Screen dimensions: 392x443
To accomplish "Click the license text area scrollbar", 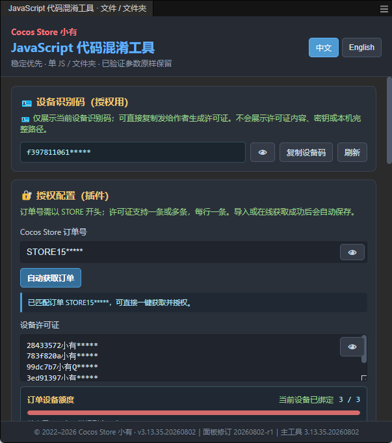I will [364, 349].
